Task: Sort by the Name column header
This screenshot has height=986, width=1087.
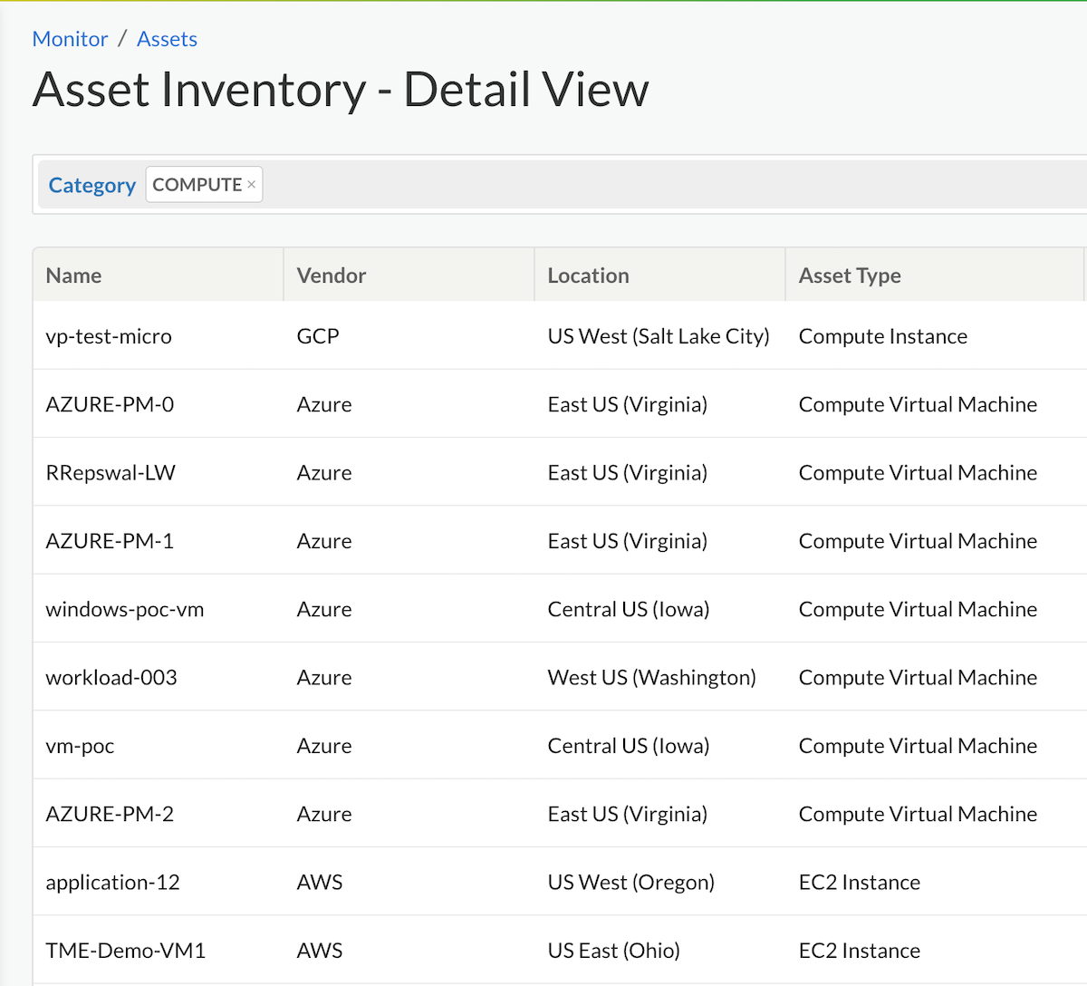Action: (73, 275)
